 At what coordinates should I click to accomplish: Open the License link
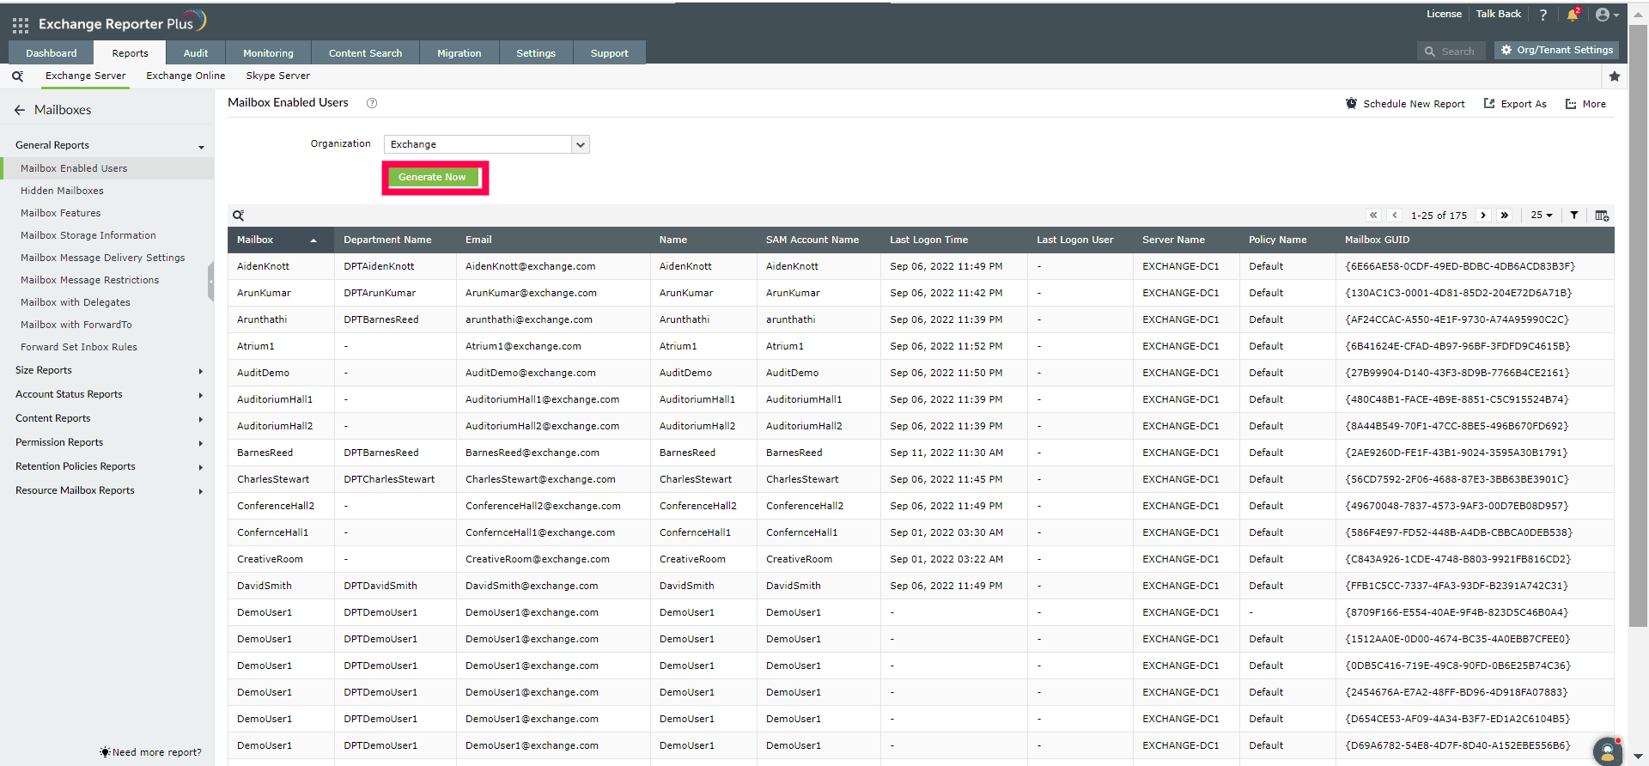[x=1444, y=14]
